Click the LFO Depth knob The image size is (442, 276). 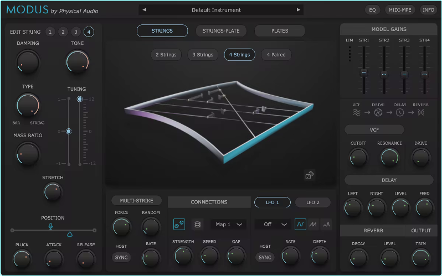pos(320,256)
